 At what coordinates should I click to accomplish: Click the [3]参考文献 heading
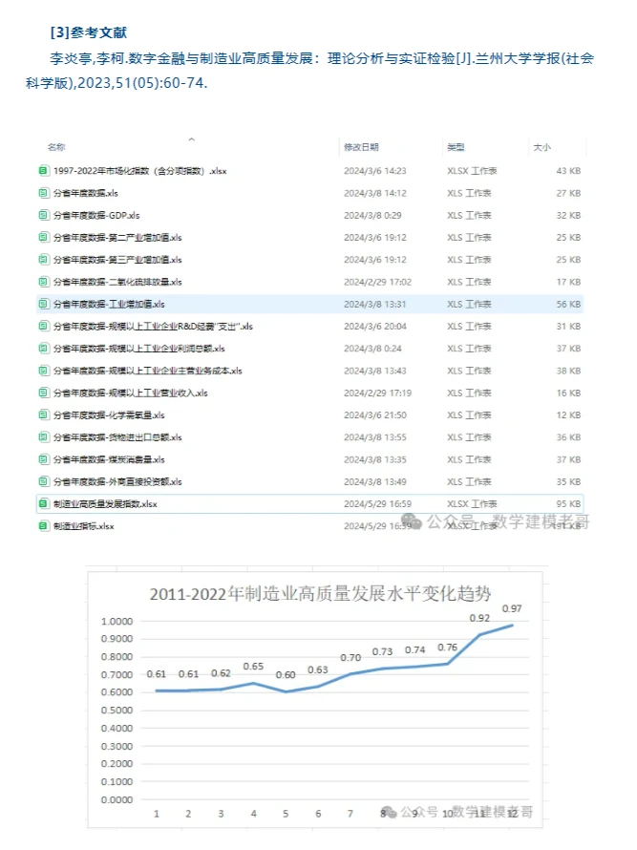89,32
